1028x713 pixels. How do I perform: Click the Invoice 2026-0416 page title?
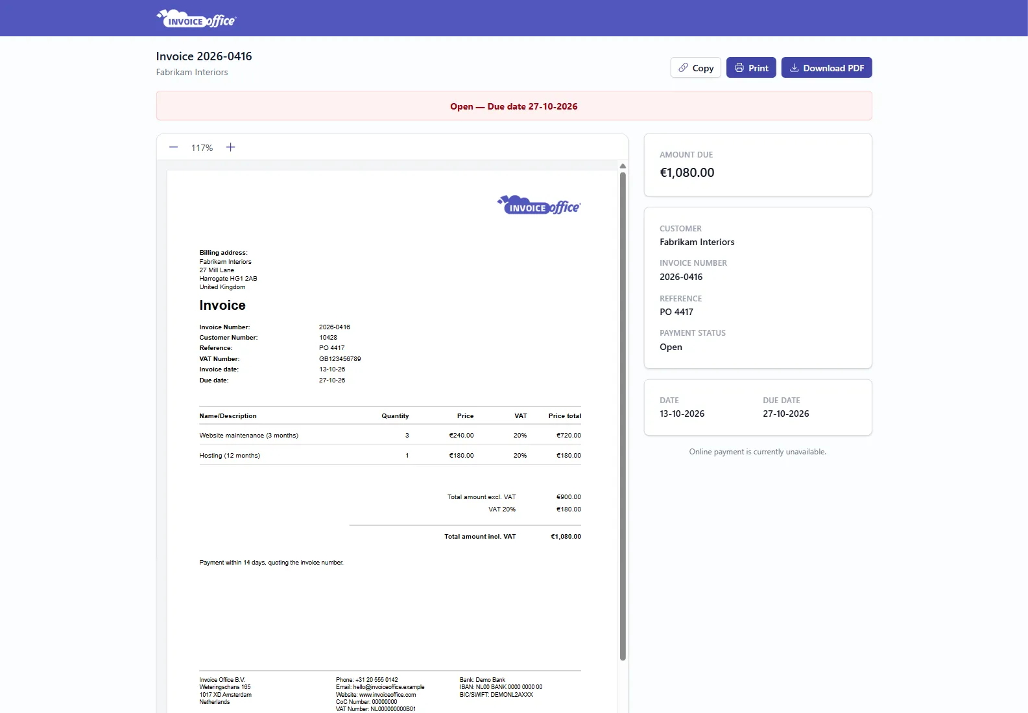204,56
